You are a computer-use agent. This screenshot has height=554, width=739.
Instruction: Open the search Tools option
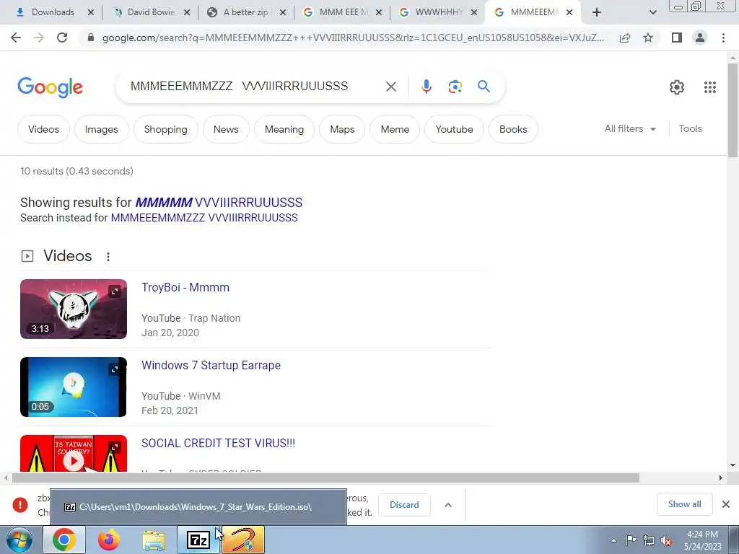[x=690, y=128]
